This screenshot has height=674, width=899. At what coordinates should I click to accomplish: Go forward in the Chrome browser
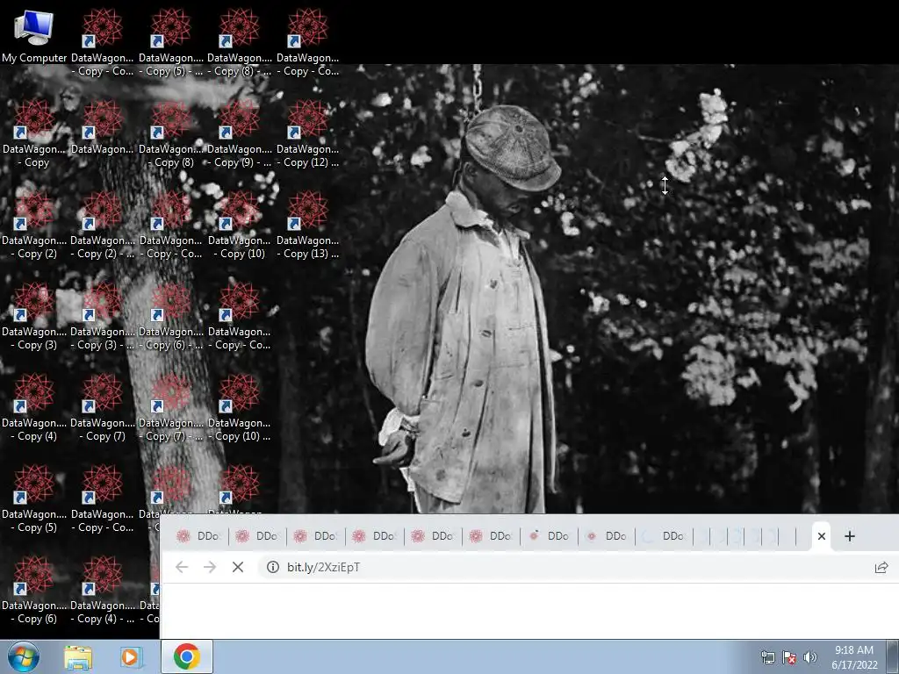pyautogui.click(x=210, y=567)
